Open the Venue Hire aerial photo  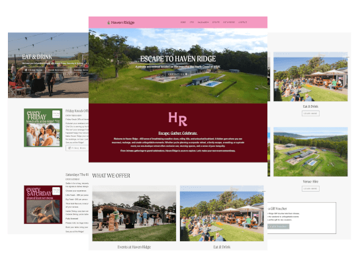(310, 152)
